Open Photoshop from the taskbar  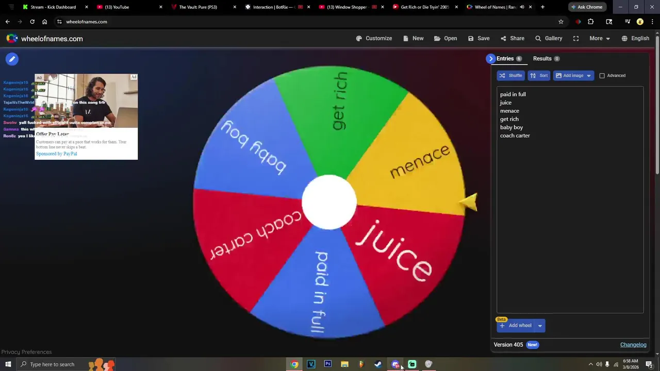[x=327, y=364]
